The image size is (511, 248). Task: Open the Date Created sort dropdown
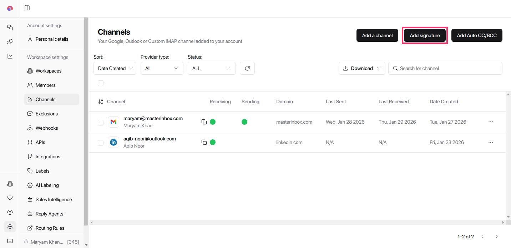click(x=115, y=68)
